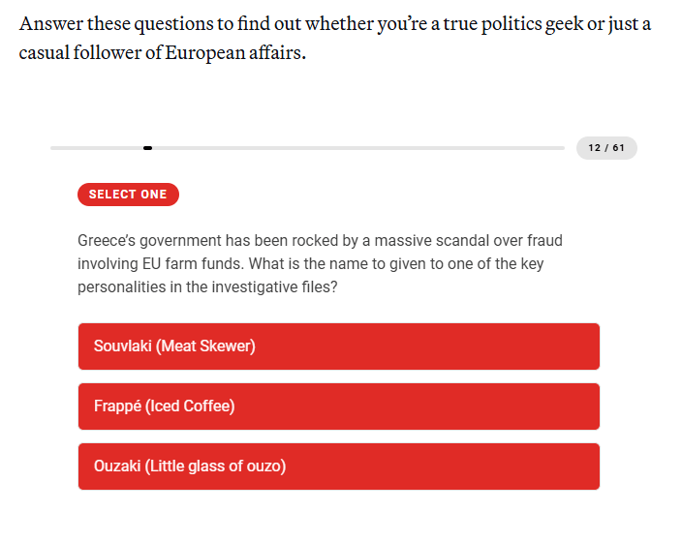
Task: Choose the Souvlaki (Meat Skewer) answer
Action: click(338, 346)
